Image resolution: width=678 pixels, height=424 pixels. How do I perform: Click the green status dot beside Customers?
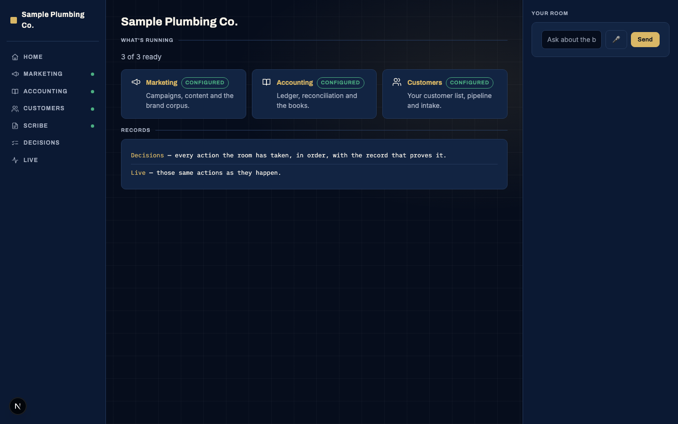[x=92, y=109]
